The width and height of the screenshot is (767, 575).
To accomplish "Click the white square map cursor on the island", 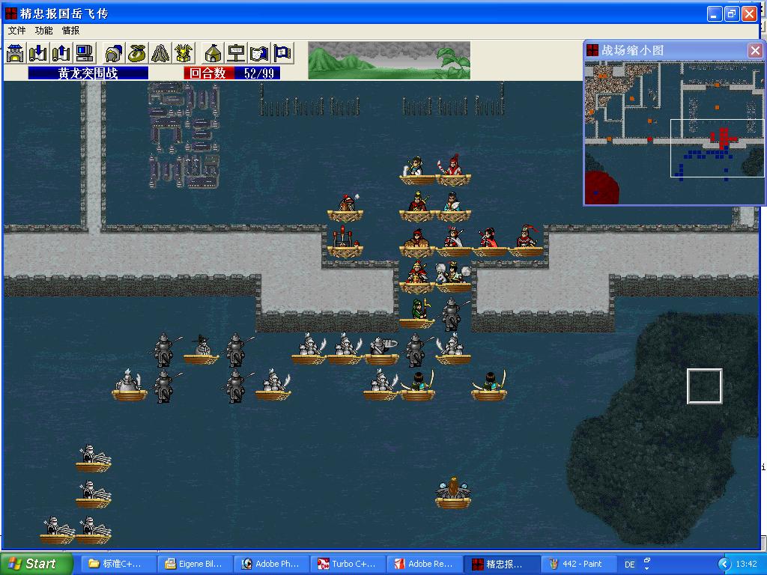I will coord(705,386).
